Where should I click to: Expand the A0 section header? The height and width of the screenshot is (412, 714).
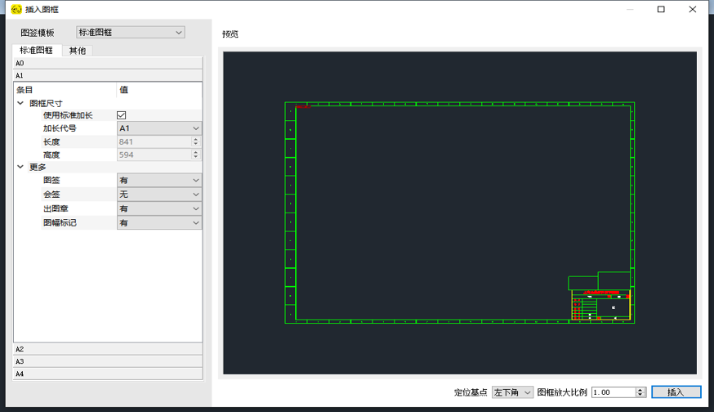[x=107, y=63]
